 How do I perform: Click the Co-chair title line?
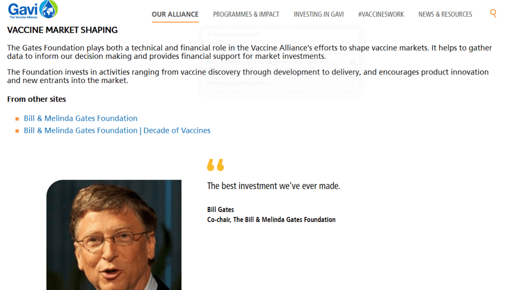(x=271, y=220)
